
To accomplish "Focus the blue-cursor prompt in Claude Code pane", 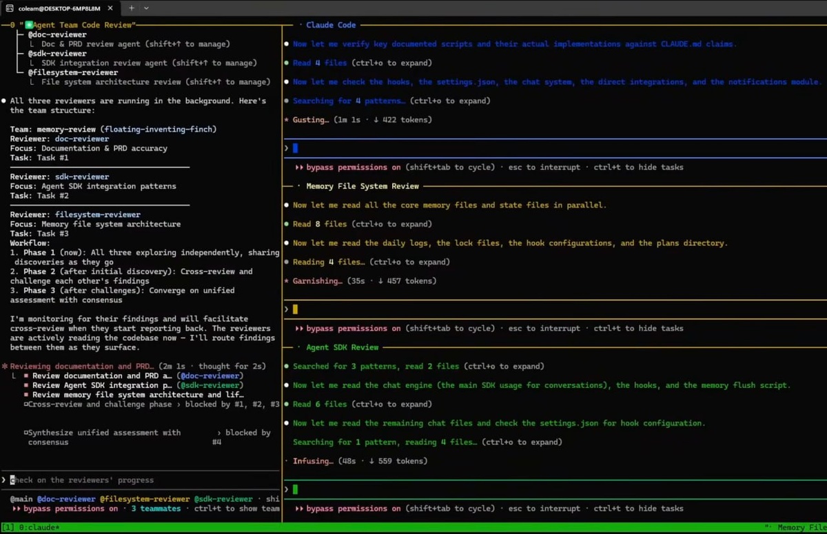I will click(555, 147).
